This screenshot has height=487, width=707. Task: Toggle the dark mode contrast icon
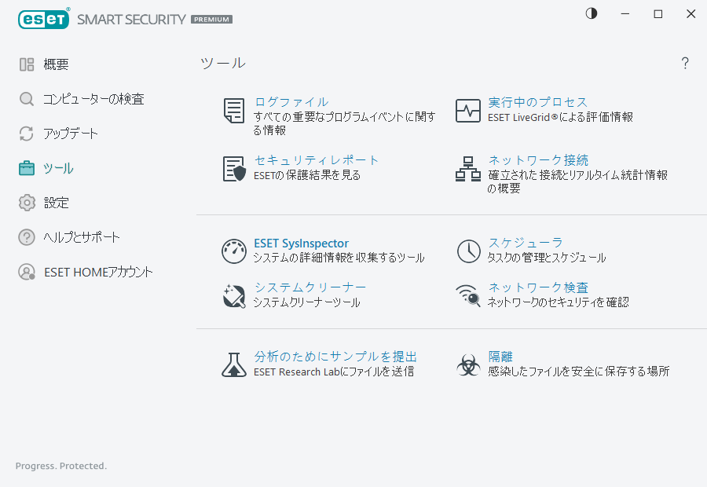click(591, 13)
